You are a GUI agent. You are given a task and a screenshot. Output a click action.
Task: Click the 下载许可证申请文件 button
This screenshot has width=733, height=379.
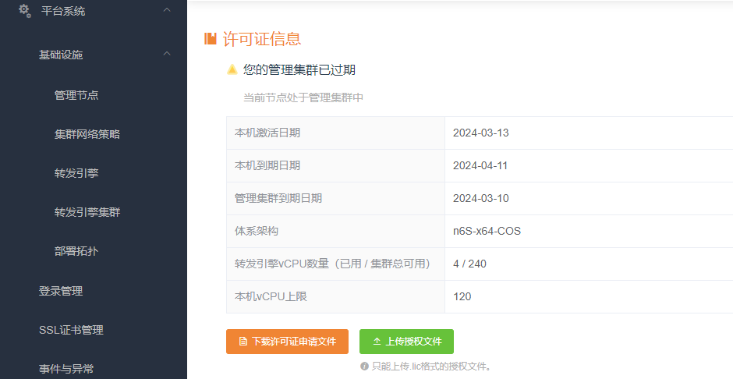[x=287, y=342]
